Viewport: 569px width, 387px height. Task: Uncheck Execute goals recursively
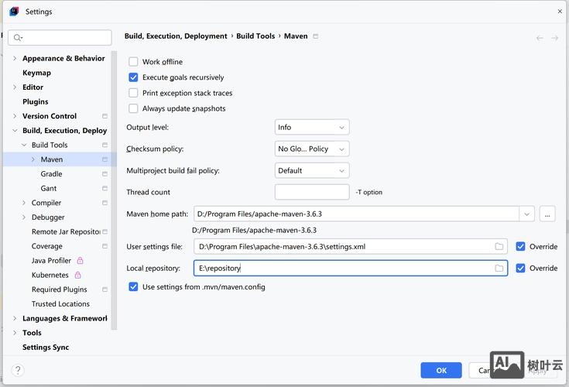click(133, 77)
